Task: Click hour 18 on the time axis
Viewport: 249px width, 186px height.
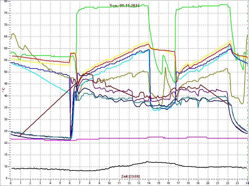Action: 188,183
